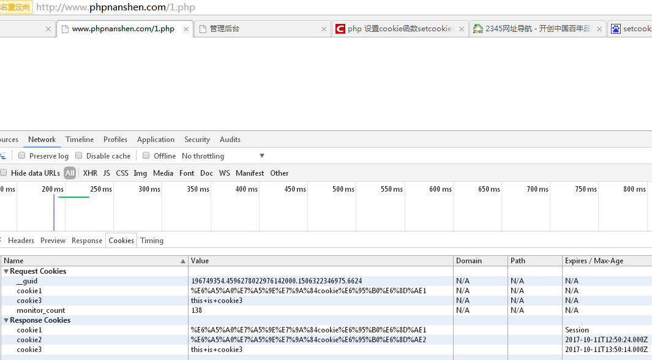Filter requests by Media

point(163,173)
